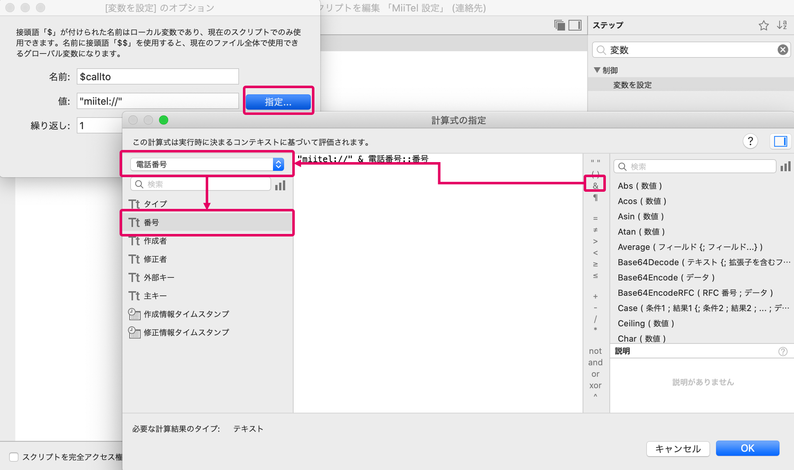794x470 pixels.
Task: Insert the ≤ operator
Action: pos(595,276)
